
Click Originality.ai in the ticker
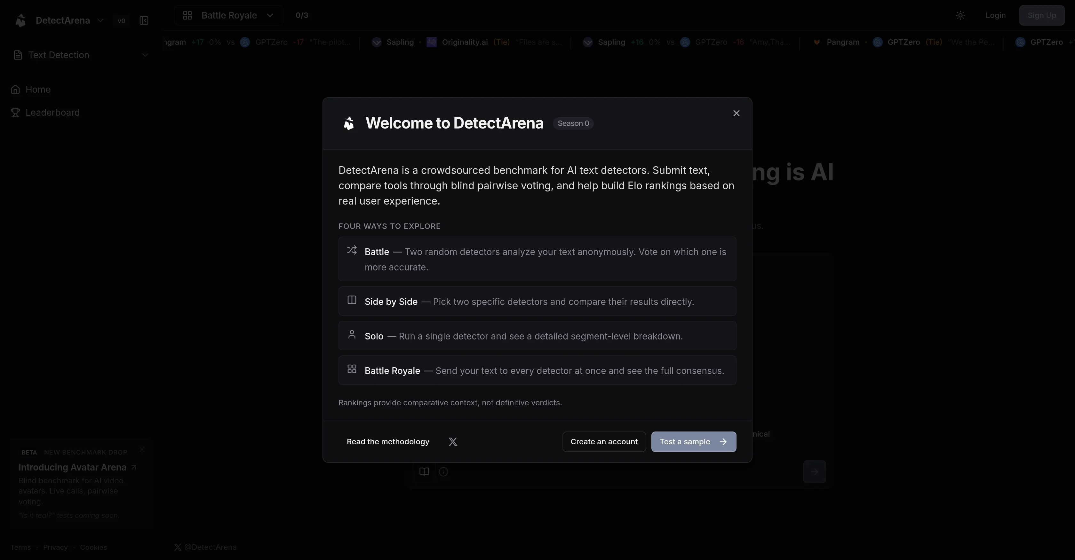(465, 42)
